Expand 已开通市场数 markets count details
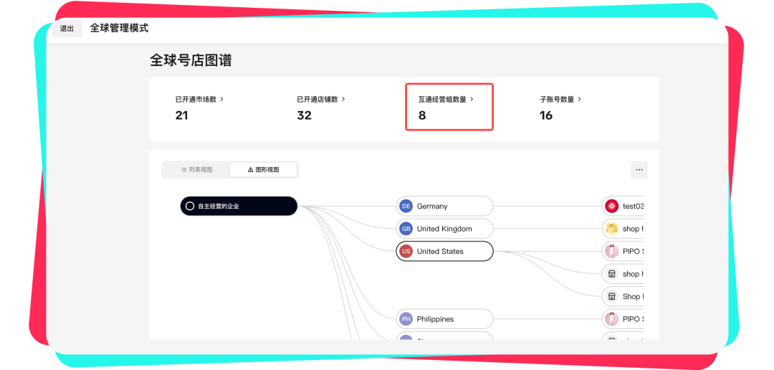 coord(199,100)
